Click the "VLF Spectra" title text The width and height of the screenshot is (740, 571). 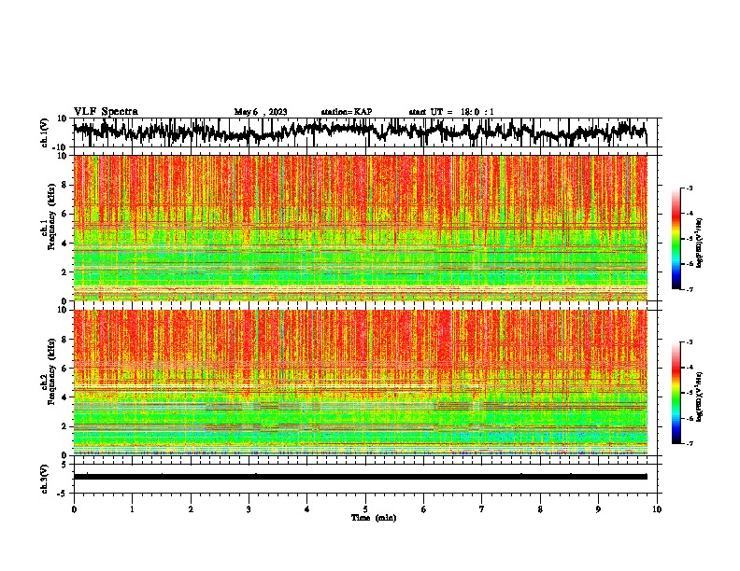(x=106, y=112)
